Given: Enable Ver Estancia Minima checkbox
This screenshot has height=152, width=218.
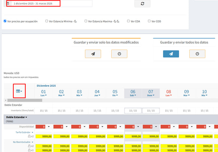Looking at the screenshot, I should pos(47,21).
